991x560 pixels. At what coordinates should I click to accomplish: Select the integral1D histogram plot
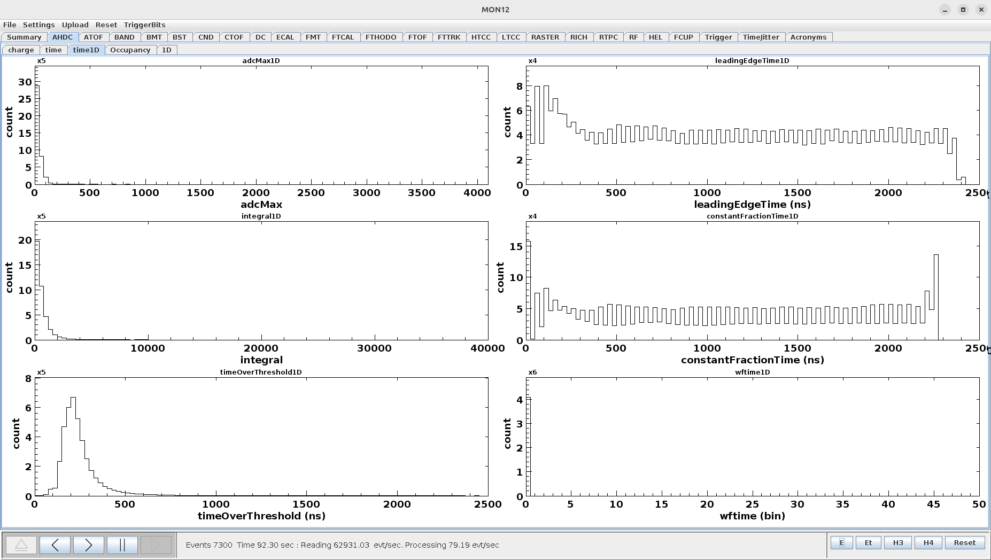click(261, 281)
